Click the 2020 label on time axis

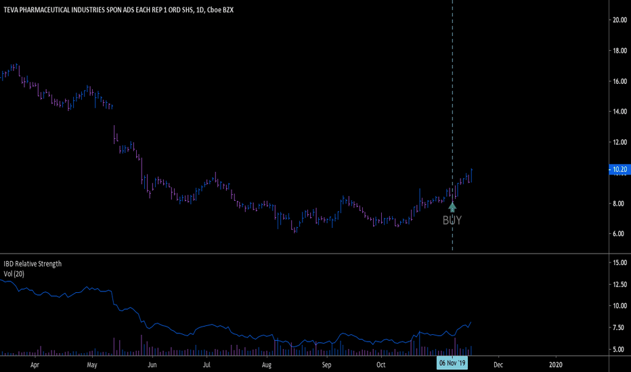[556, 365]
